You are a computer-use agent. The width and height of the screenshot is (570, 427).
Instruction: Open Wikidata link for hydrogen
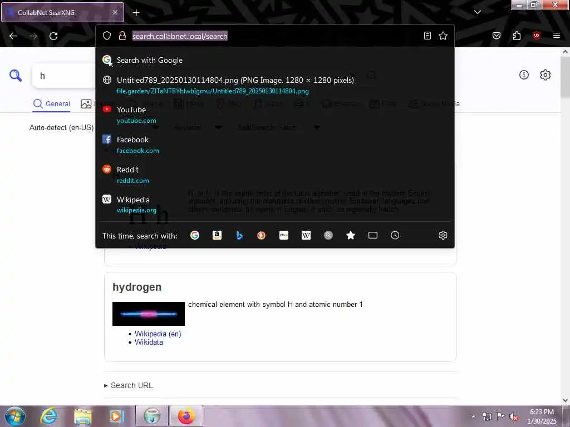click(x=149, y=342)
